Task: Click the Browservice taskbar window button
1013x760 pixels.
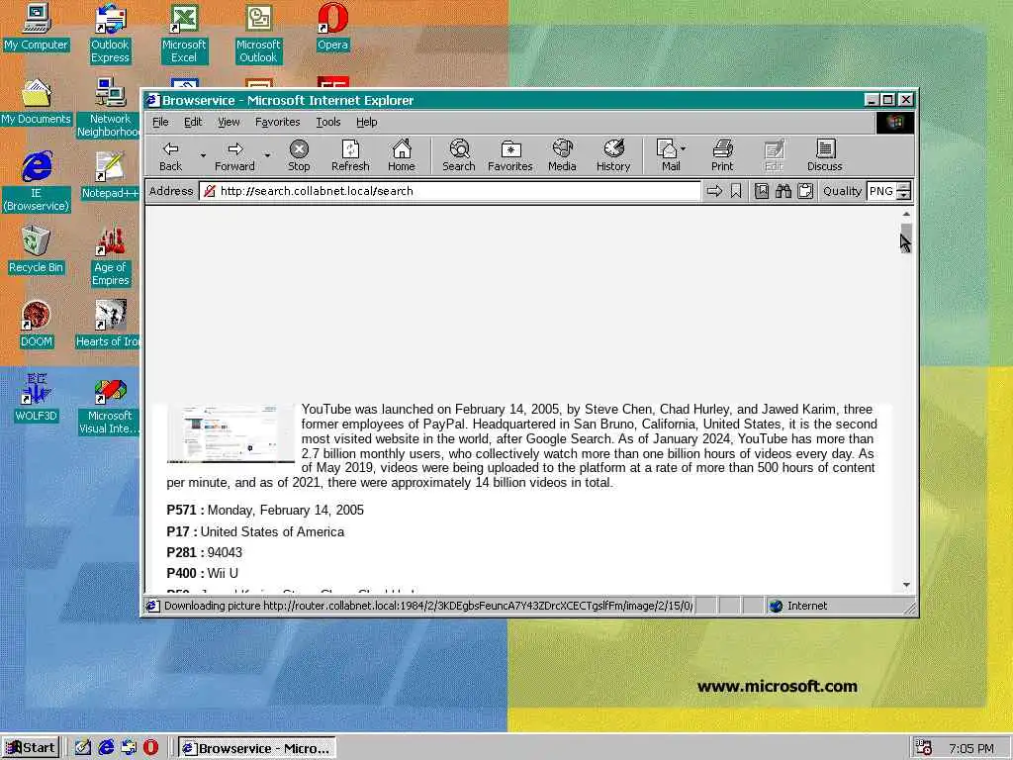Action: 256,748
